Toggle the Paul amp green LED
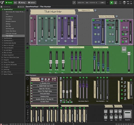Image resolution: width=134 pixels, height=125 pixels. 122,21
